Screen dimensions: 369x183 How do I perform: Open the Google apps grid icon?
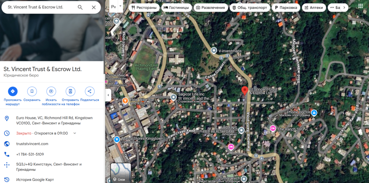[360, 6]
